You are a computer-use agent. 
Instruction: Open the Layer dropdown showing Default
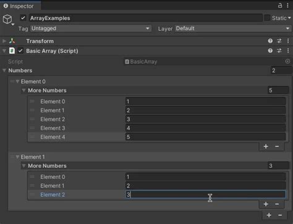[233, 28]
